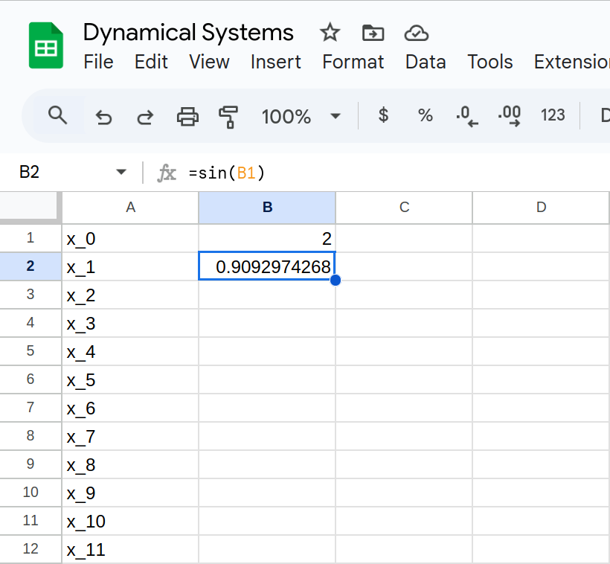This screenshot has width=610, height=564.
Task: Select column C header
Action: [x=404, y=208]
